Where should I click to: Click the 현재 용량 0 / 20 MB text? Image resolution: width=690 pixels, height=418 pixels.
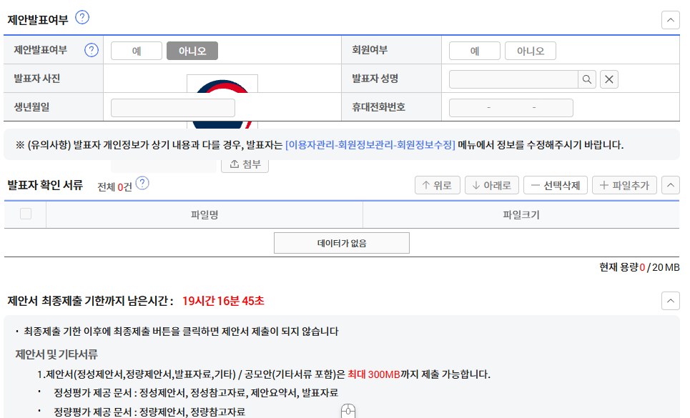click(639, 267)
